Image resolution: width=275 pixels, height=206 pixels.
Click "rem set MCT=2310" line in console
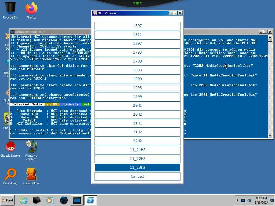tap(27, 69)
